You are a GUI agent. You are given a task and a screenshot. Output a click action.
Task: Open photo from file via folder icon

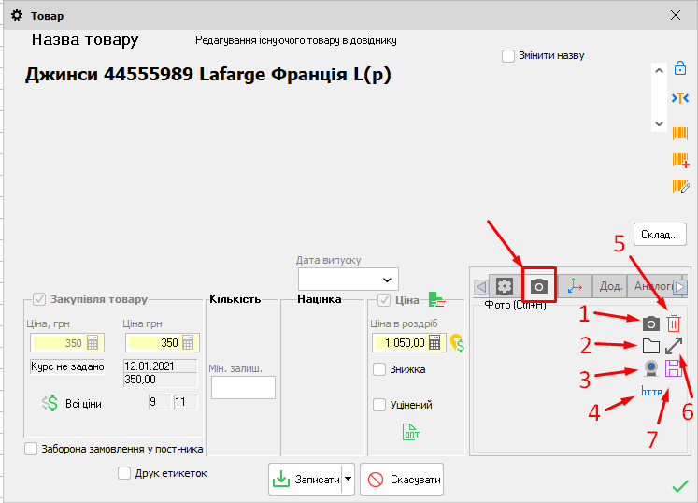pos(651,346)
